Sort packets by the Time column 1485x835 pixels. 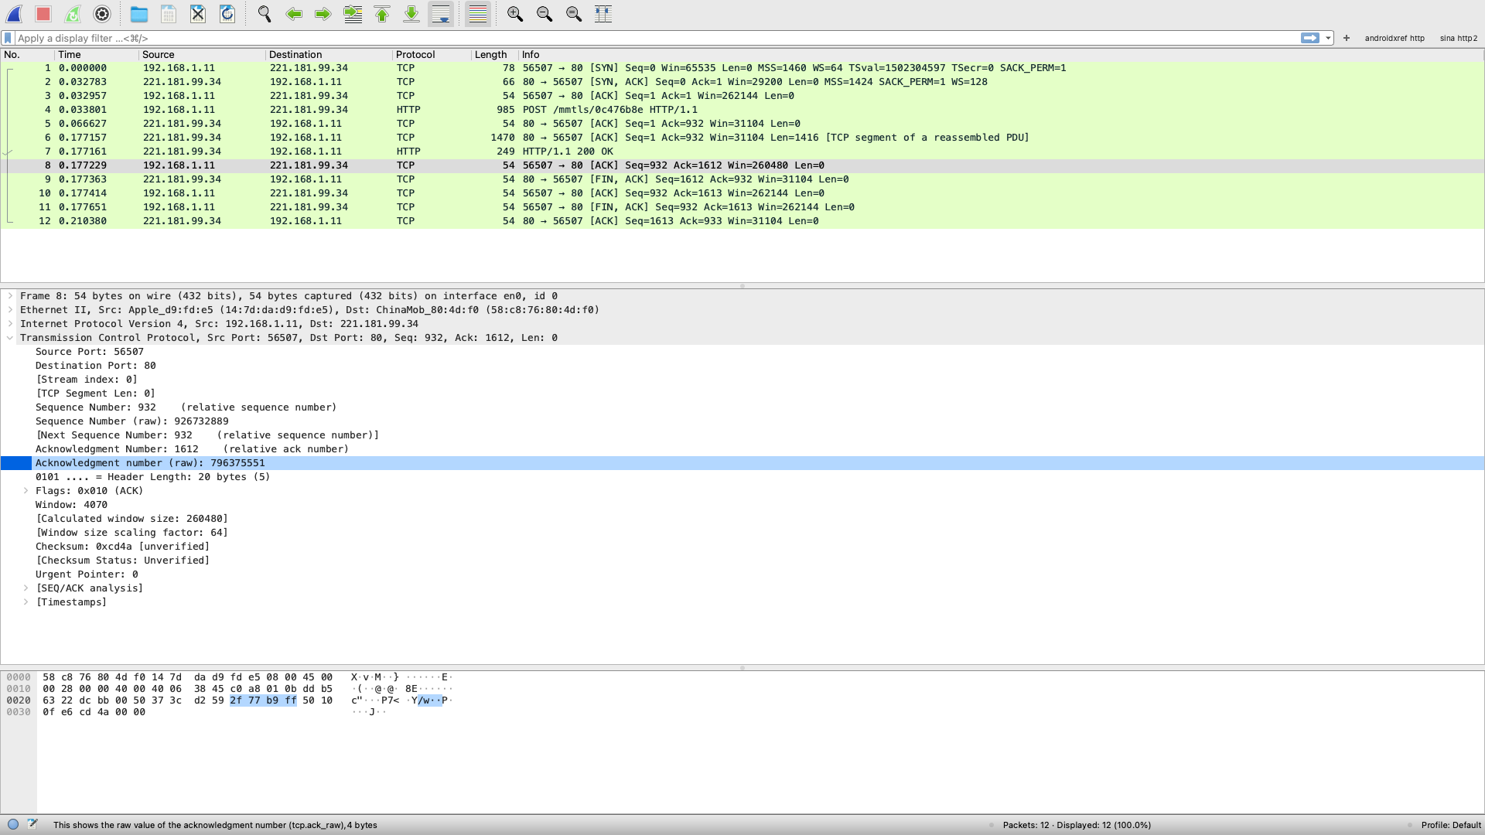coord(97,55)
